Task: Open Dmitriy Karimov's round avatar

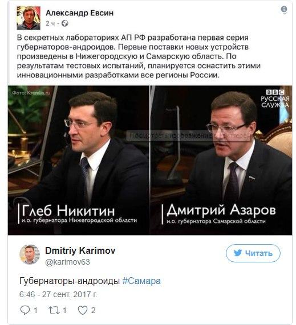Action: tap(30, 254)
